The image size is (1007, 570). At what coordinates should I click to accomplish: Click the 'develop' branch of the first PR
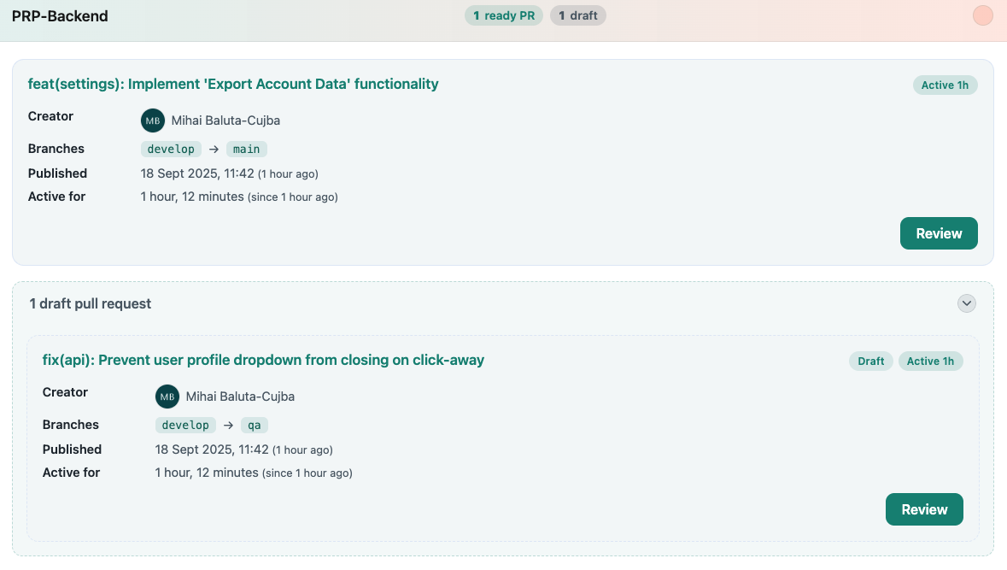tap(171, 149)
